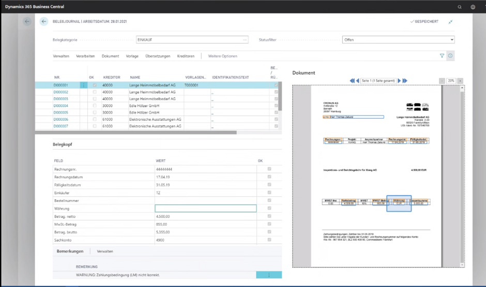
Task: Open Belegkategorie lookup ellipsis
Action: pyautogui.click(x=245, y=40)
